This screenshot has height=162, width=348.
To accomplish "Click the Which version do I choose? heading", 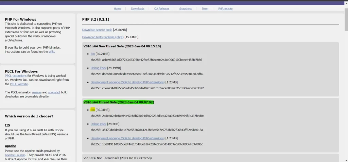I will 29,116.
